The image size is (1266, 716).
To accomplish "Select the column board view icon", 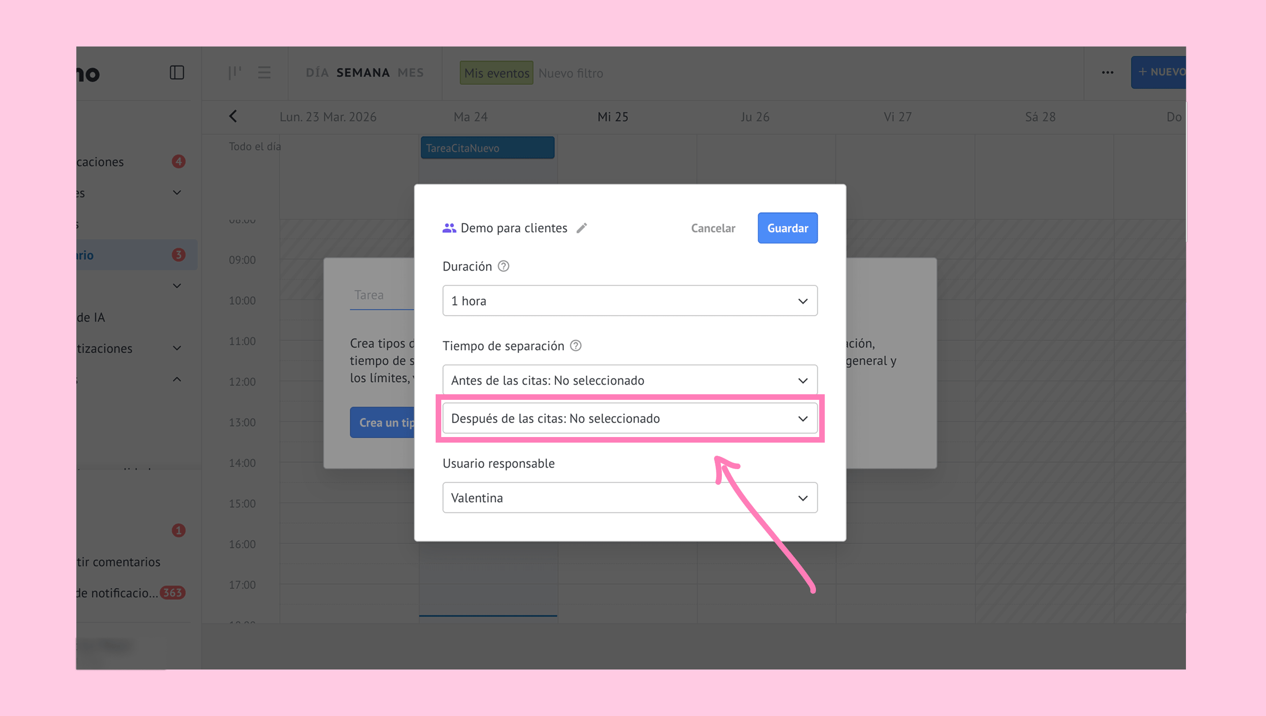I will (235, 73).
